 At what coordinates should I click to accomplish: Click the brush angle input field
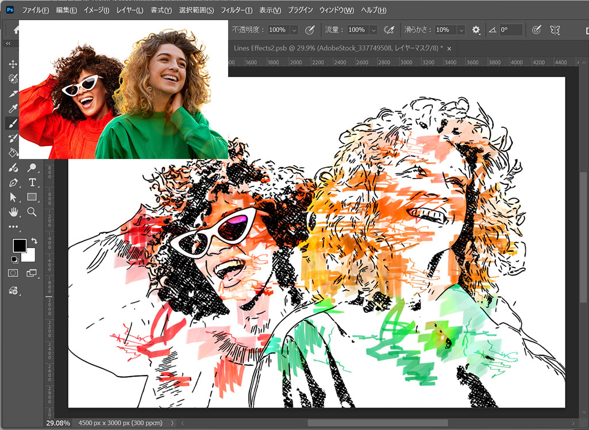pyautogui.click(x=510, y=30)
